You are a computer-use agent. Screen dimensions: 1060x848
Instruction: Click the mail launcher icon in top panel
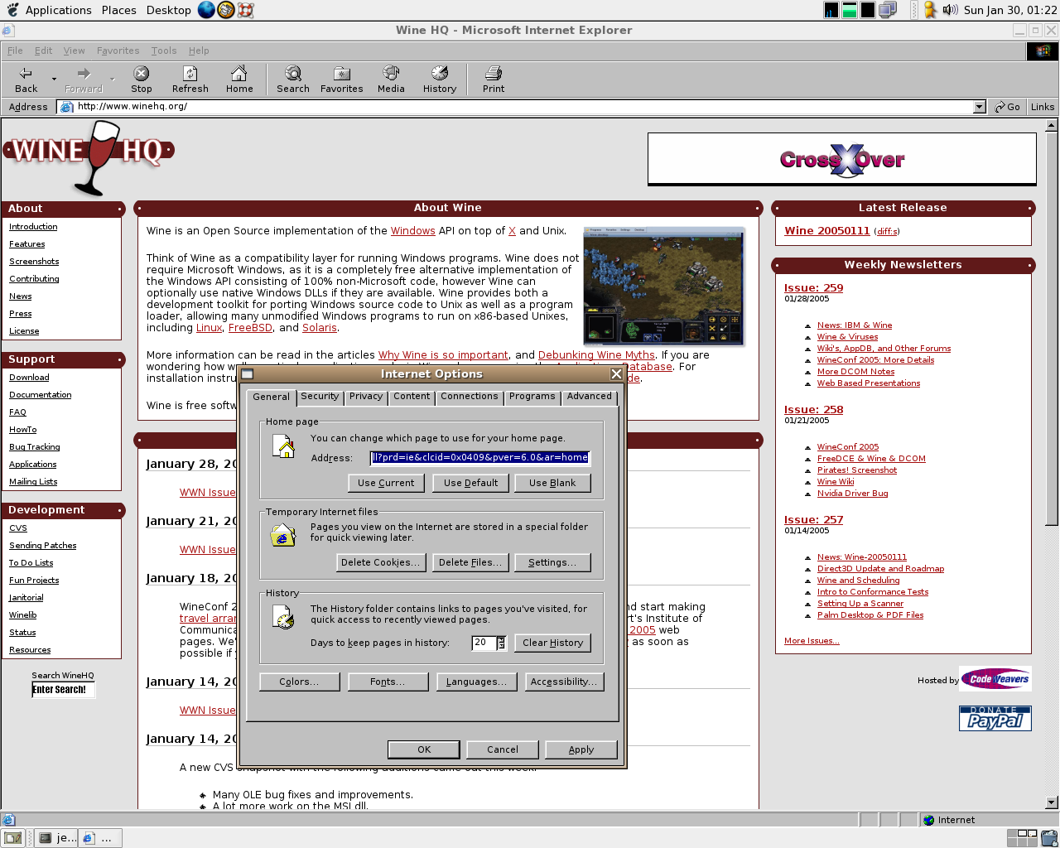point(225,10)
